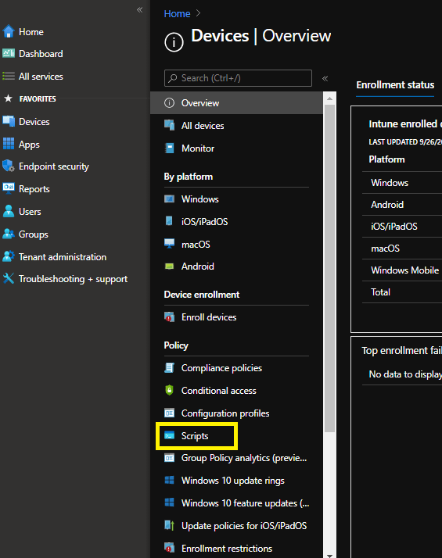Click the Scripts terminal icon
This screenshot has height=558, width=442.
point(169,435)
